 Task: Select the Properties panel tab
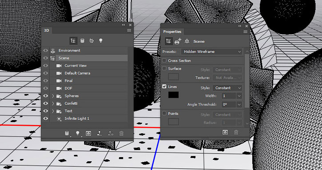coord(172,32)
